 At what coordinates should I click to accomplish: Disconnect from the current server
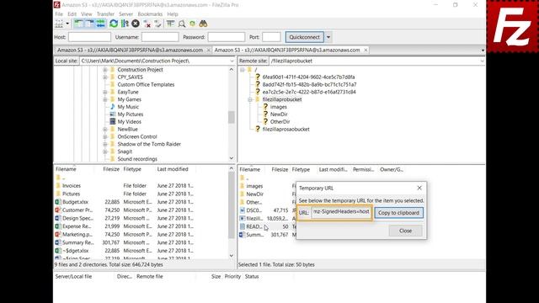click(147, 24)
